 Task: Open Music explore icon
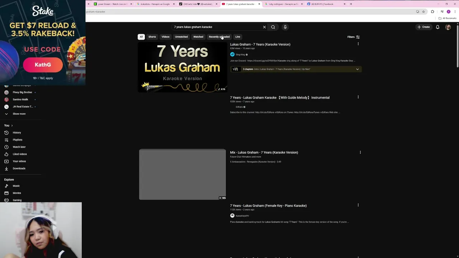click(6, 186)
